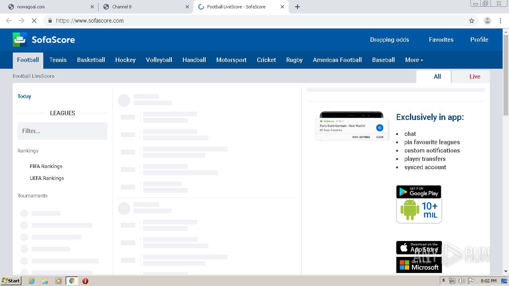Select the Hockey sport tab
Image resolution: width=509 pixels, height=286 pixels.
coord(125,60)
